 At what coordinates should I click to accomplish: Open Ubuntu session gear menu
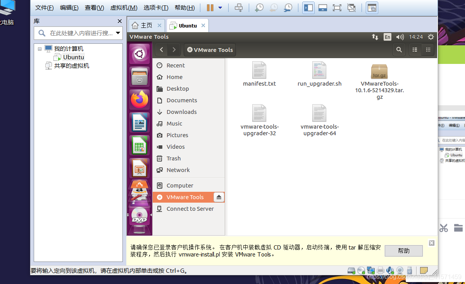431,37
